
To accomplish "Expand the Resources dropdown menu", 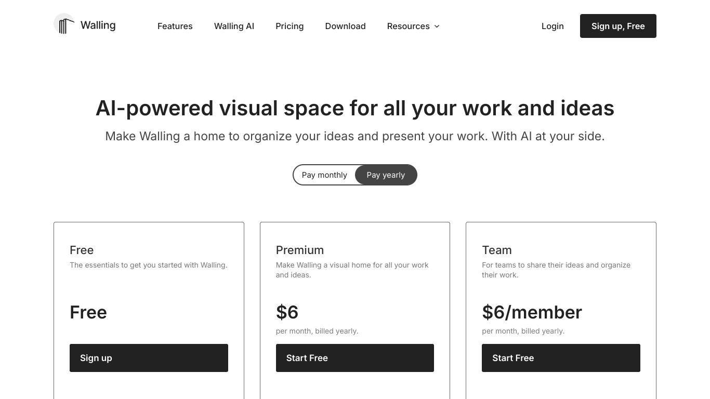I will pos(413,26).
